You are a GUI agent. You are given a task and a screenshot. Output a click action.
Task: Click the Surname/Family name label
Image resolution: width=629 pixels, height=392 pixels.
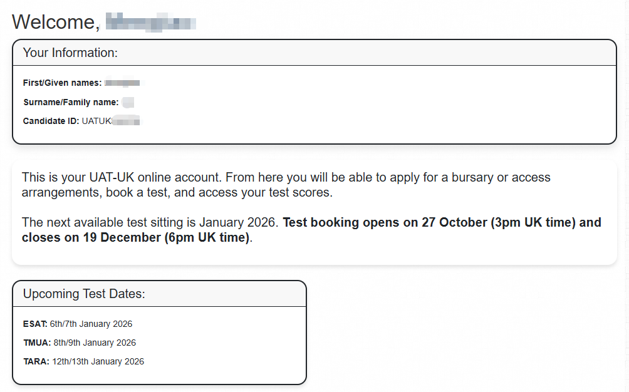coord(70,102)
